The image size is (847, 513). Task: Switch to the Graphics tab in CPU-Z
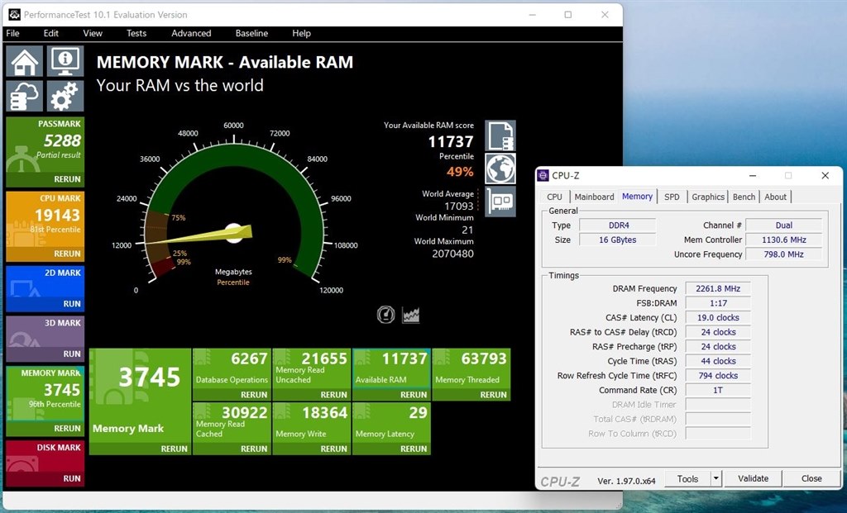[708, 197]
